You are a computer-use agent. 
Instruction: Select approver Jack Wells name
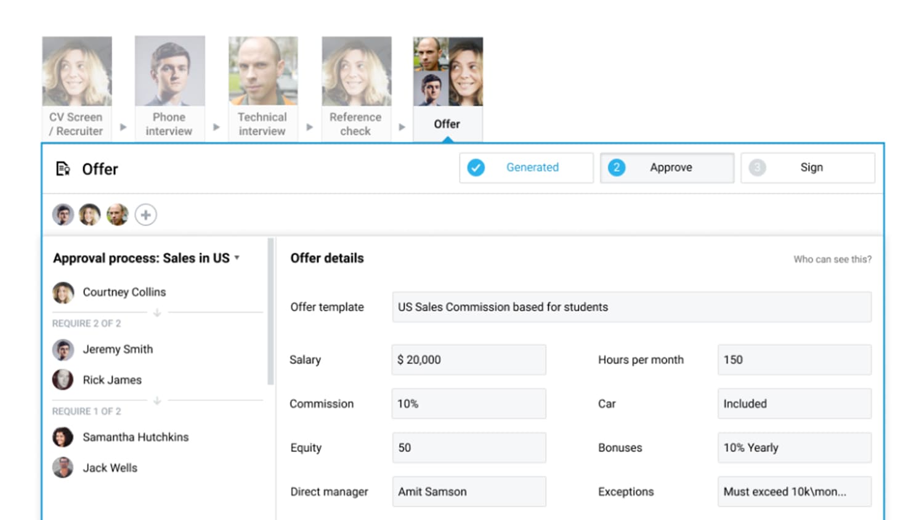110,468
